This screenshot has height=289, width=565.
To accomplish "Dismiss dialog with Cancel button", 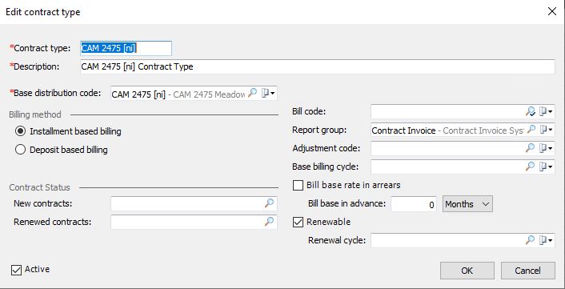I will [528, 271].
